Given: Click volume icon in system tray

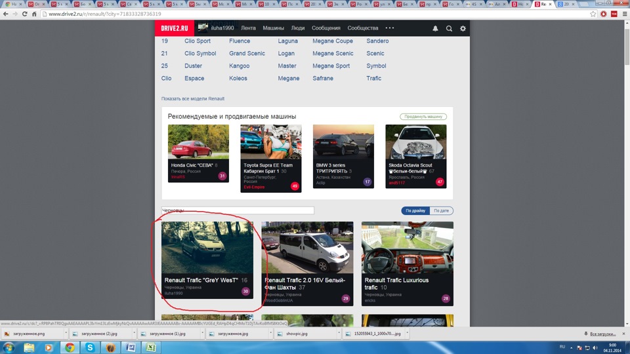Looking at the screenshot, I should pyautogui.click(x=595, y=347).
